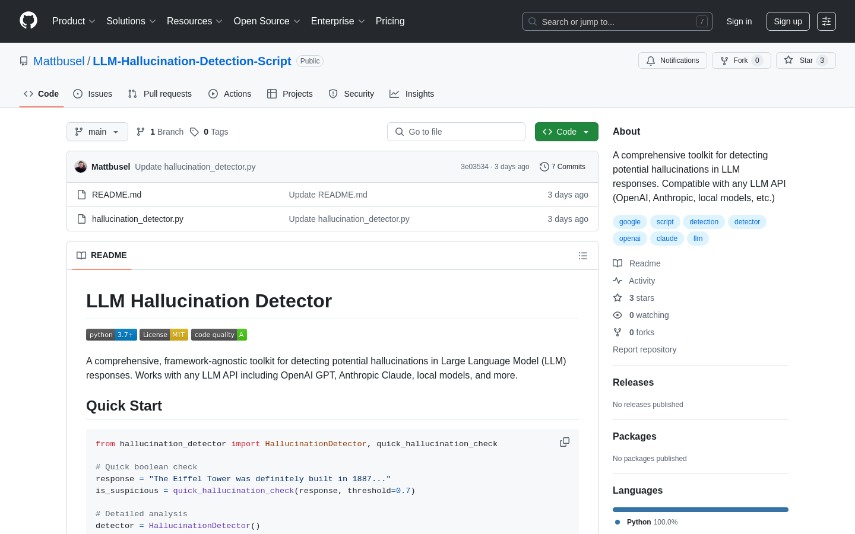Switch to the Pull requests tab
Image resolution: width=855 pixels, height=534 pixels.
point(160,94)
